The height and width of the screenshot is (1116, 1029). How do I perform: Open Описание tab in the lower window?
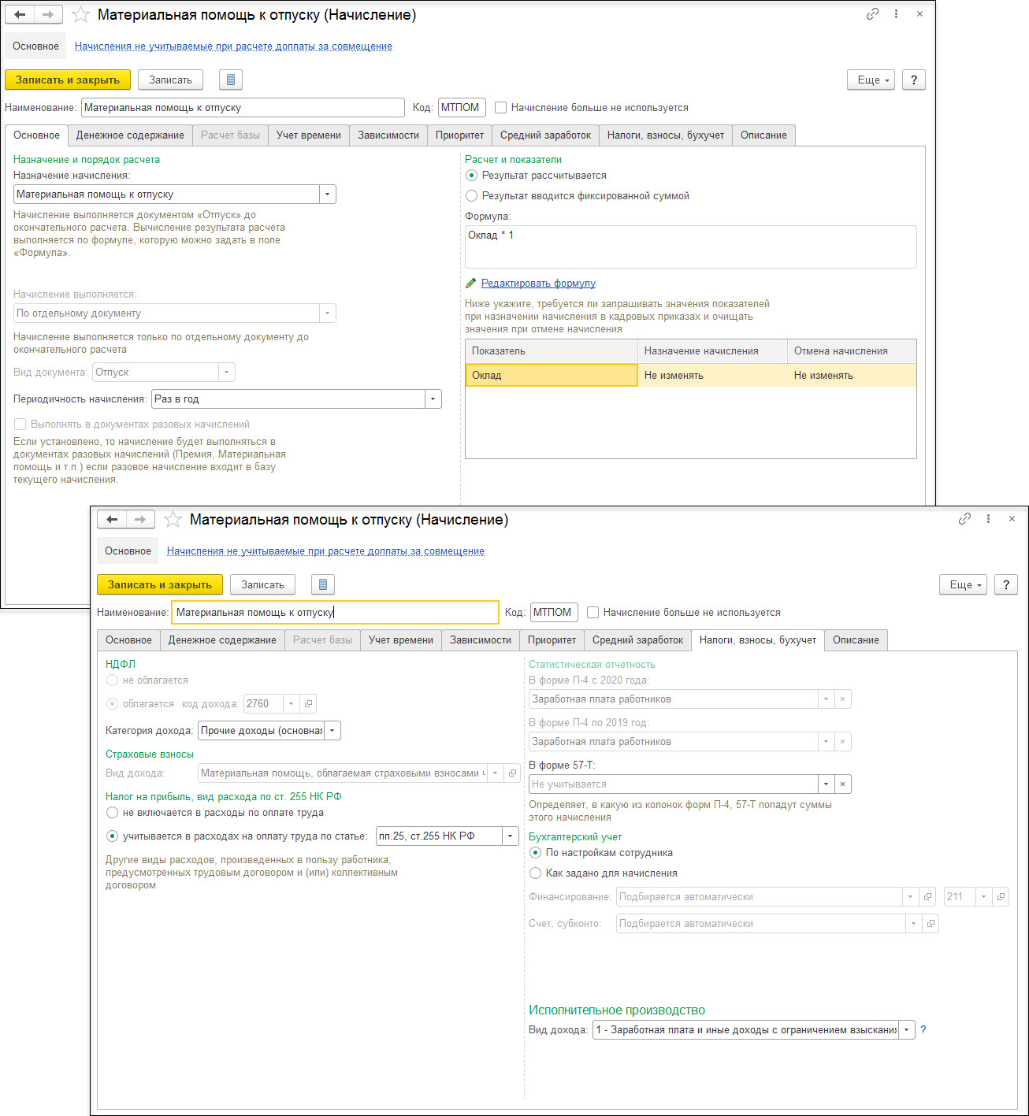[856, 640]
